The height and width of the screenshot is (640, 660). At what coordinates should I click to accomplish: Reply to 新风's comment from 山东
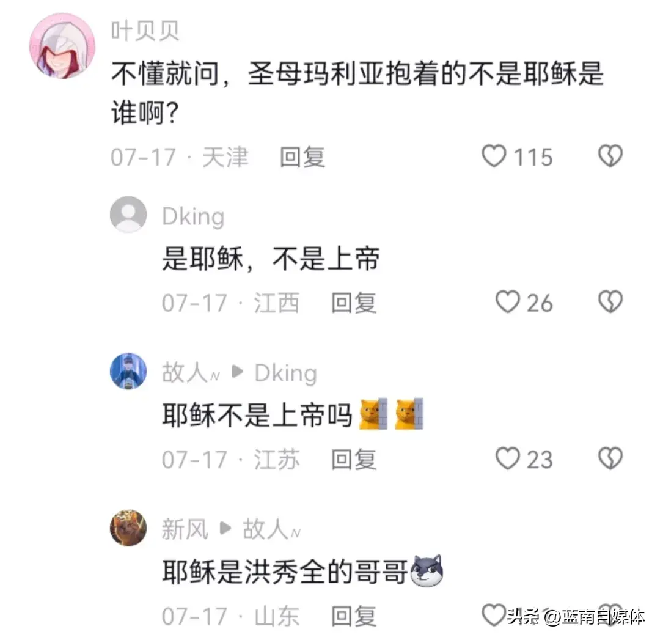[x=354, y=616]
